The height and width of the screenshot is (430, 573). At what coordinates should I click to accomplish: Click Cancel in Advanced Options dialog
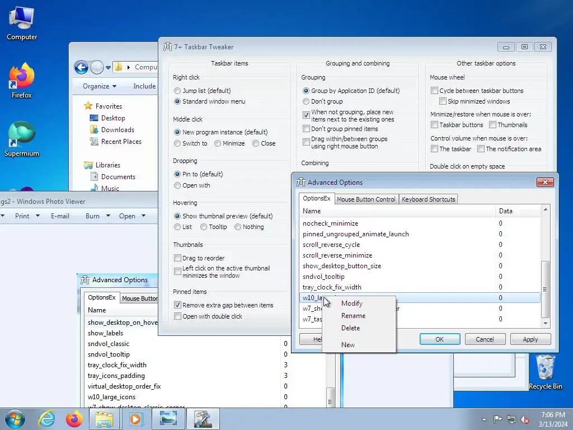point(485,339)
